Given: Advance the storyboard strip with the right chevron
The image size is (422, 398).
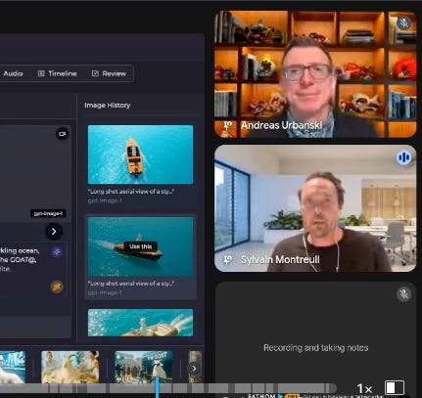Looking at the screenshot, I should 194,369.
